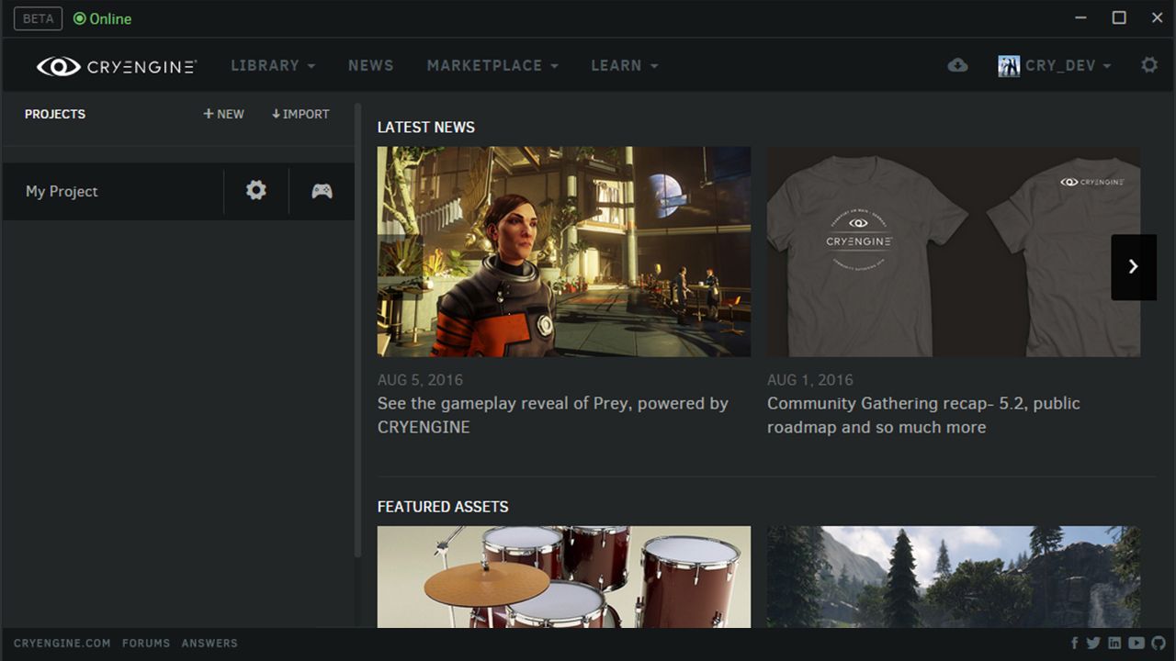Click the right arrow to view next news

tap(1134, 267)
